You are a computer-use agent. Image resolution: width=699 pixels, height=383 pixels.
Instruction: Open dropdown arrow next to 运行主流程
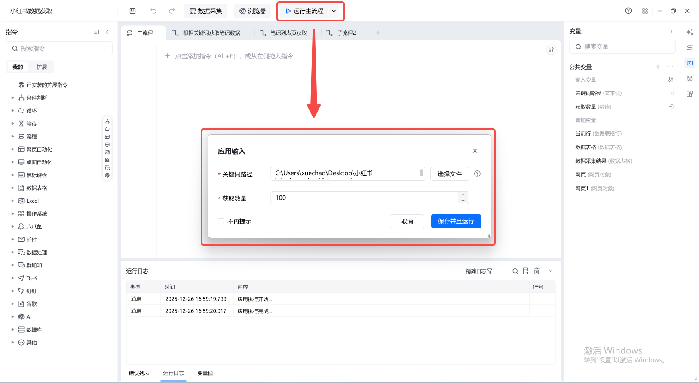click(x=334, y=11)
